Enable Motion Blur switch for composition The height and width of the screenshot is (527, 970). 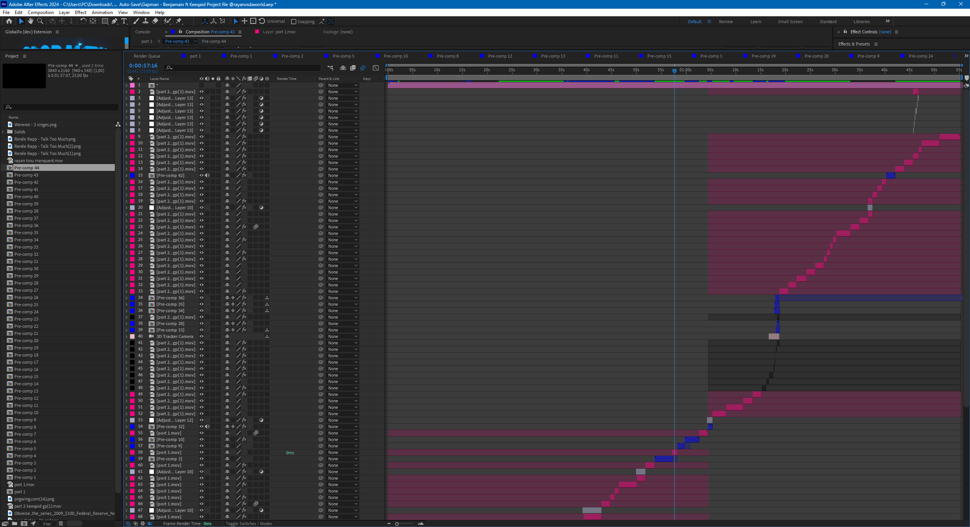pos(363,68)
